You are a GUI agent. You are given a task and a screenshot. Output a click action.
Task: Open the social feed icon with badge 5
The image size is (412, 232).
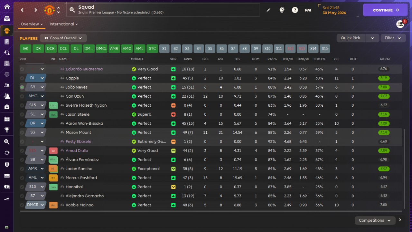(401, 24)
